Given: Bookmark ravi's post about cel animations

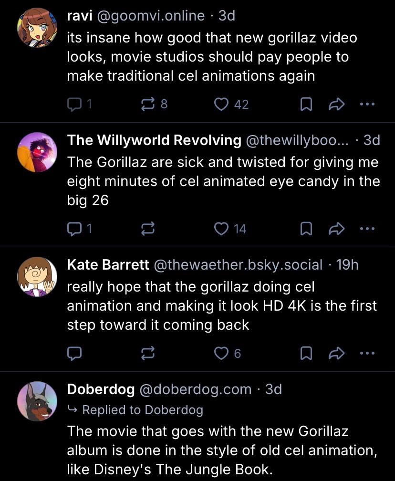Looking at the screenshot, I should (x=306, y=104).
